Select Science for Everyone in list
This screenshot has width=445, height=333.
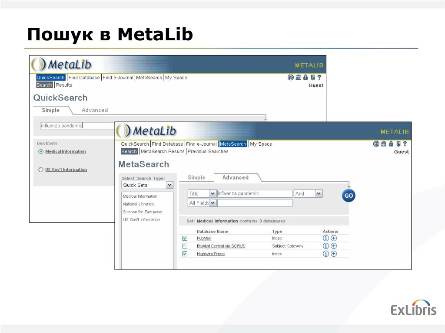[x=143, y=212]
